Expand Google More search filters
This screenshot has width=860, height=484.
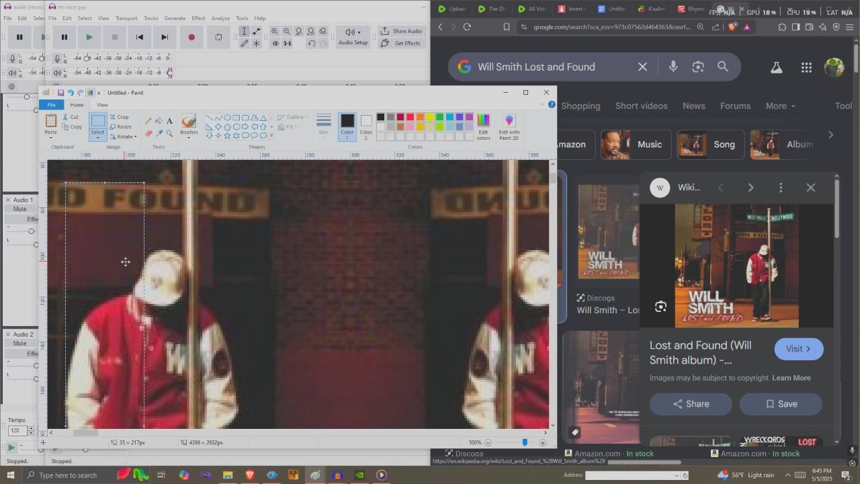point(780,106)
